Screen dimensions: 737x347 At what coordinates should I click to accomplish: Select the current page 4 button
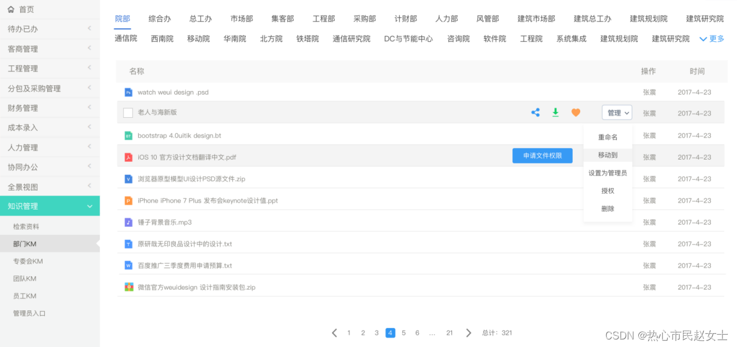390,332
